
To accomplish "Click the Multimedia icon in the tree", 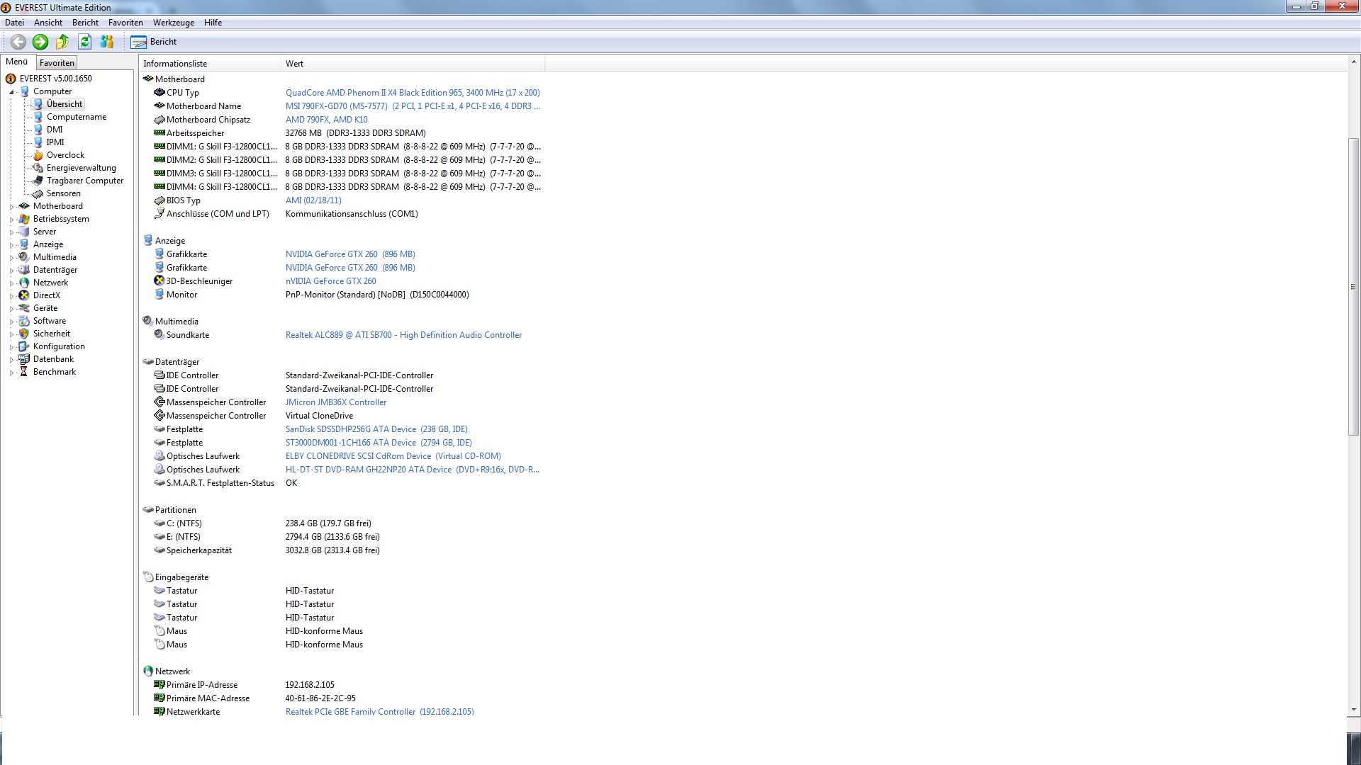I will coord(24,257).
